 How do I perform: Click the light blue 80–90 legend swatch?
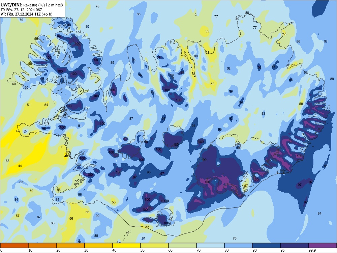(239, 246)
